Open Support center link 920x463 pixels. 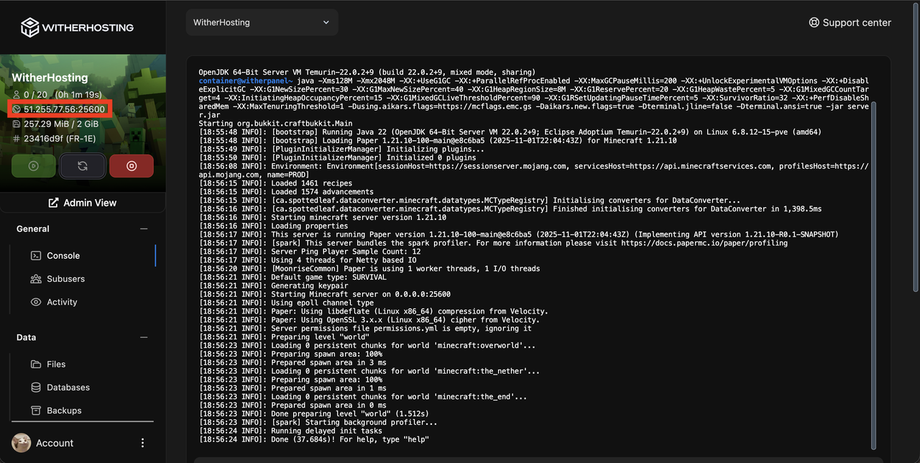(x=850, y=22)
